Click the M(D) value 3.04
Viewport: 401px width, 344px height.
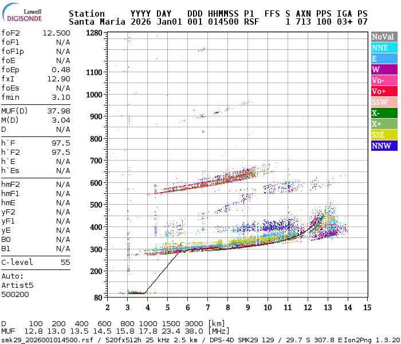coord(61,120)
